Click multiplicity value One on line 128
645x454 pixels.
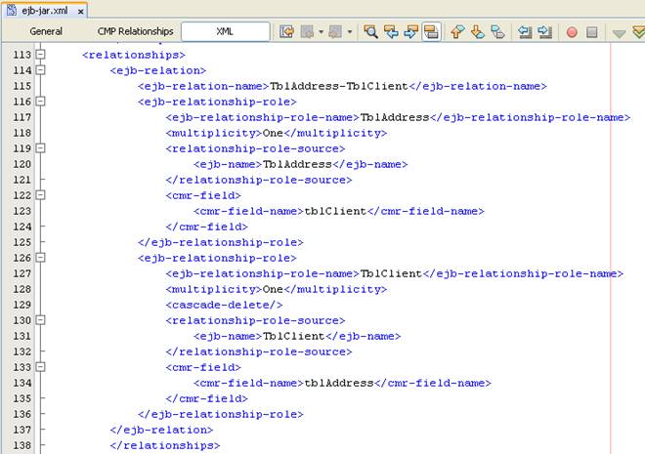click(273, 289)
